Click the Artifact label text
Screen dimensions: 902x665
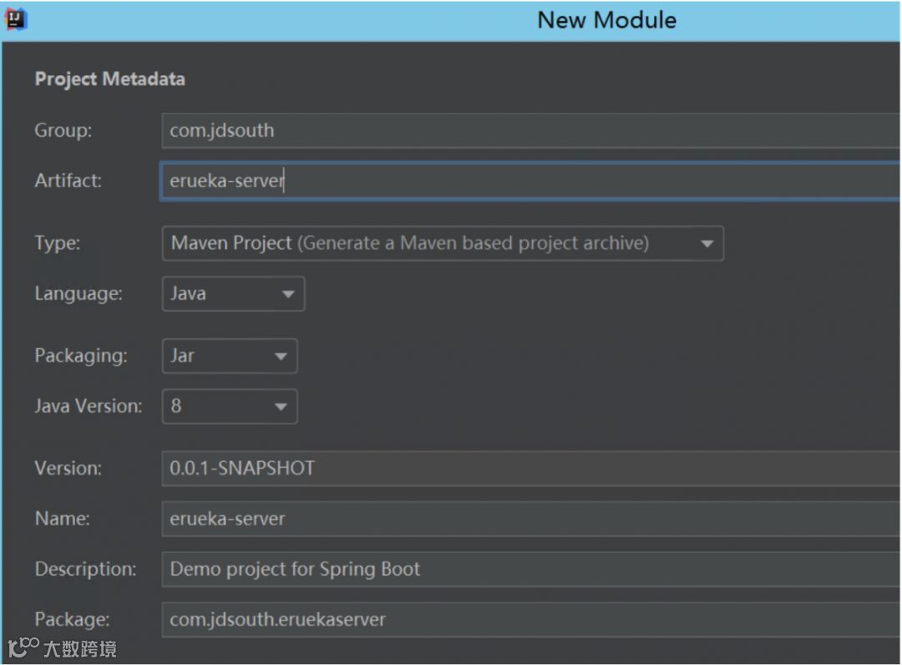(x=68, y=180)
